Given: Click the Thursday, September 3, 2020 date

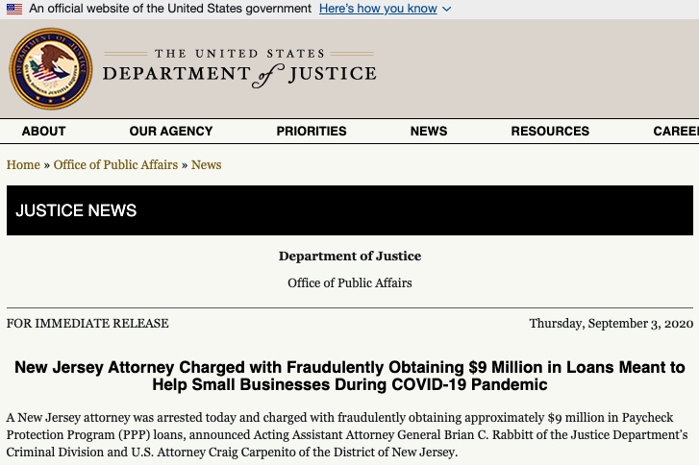Looking at the screenshot, I should 612,324.
